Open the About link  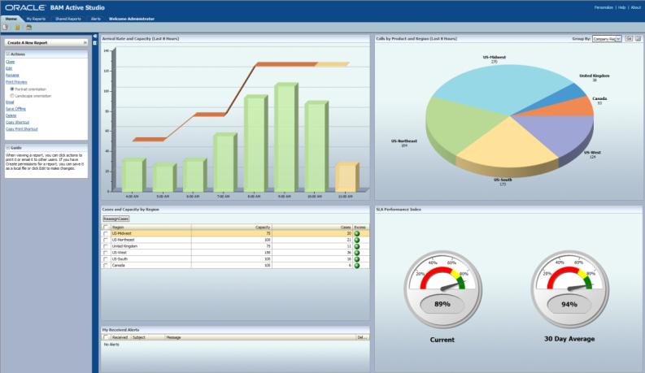tap(635, 7)
